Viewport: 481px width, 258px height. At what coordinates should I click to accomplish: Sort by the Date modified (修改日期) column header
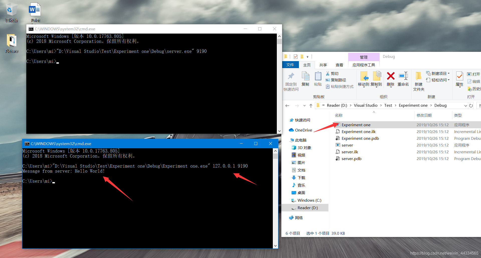(424, 115)
